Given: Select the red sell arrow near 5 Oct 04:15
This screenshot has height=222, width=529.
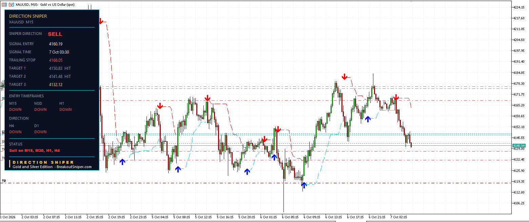Looking at the screenshot, I should coord(160,106).
